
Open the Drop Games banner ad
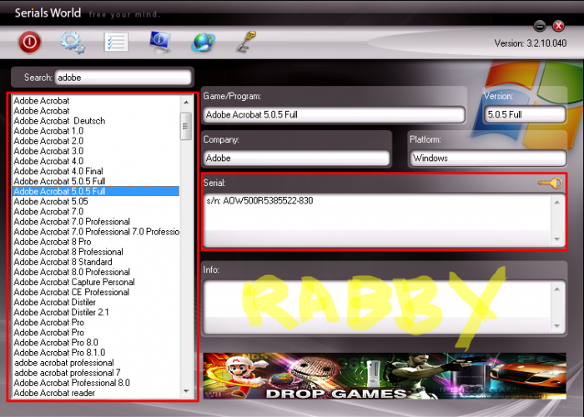coord(385,376)
